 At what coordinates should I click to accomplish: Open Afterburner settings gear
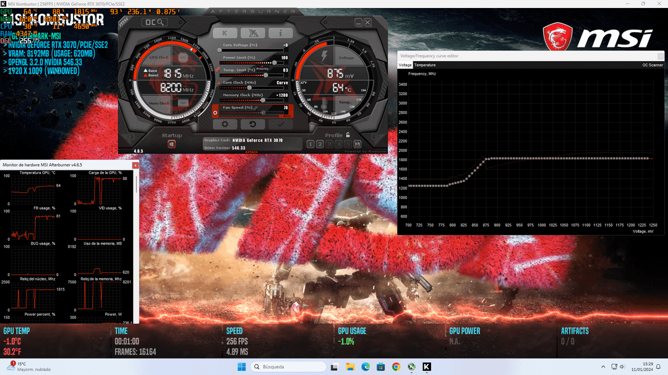[x=225, y=124]
